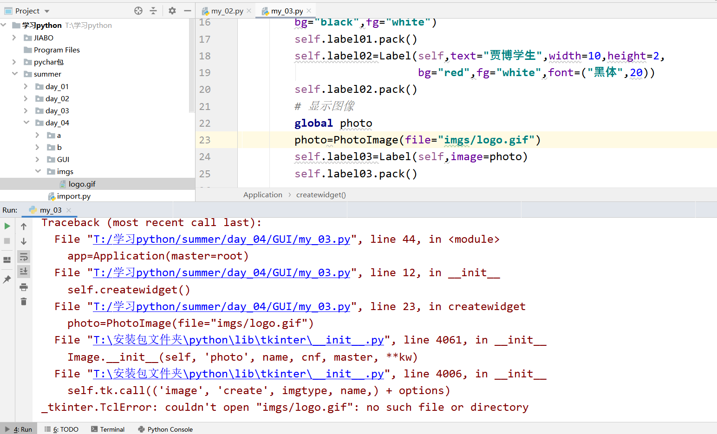This screenshot has height=434, width=717.
Task: Click Application in the breadcrumb bar
Action: [x=263, y=194]
